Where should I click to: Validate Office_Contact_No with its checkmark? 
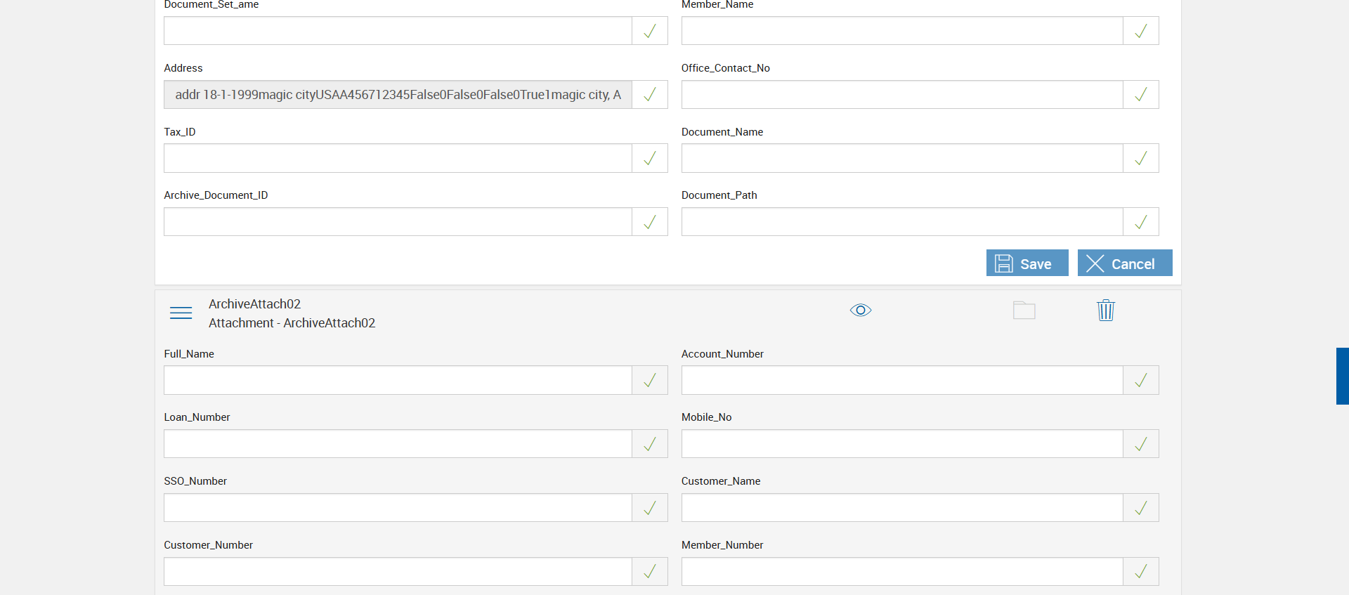(x=1140, y=94)
